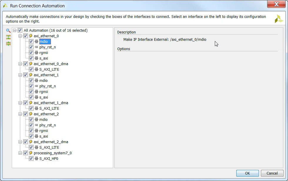Screen dimensions: 288x181
Task: Click the processing_system7_0 IP block icon
Action: [31, 153]
